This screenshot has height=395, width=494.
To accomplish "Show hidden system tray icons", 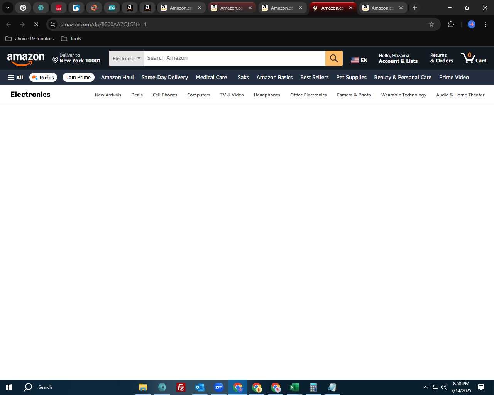I will [x=426, y=387].
